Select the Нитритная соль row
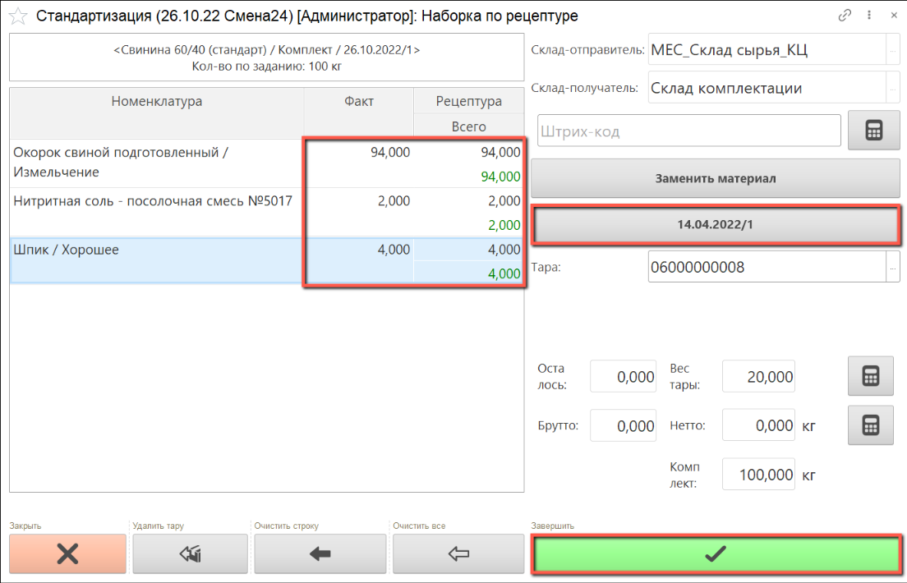 [156, 202]
